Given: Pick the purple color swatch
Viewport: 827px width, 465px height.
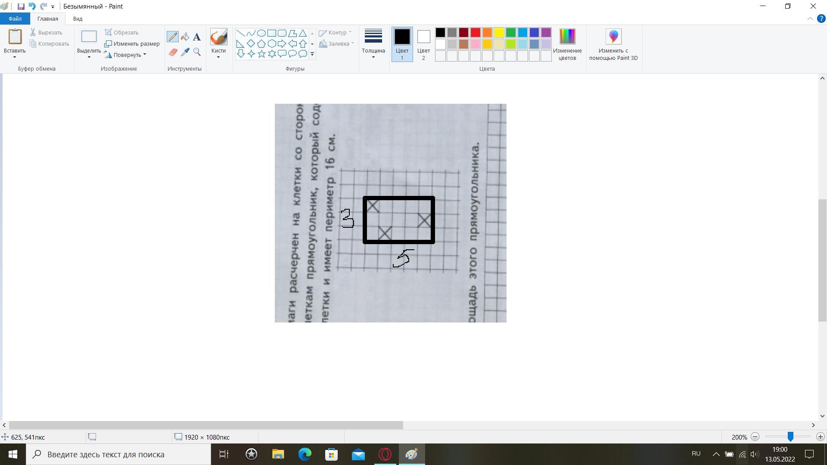Looking at the screenshot, I should (546, 33).
